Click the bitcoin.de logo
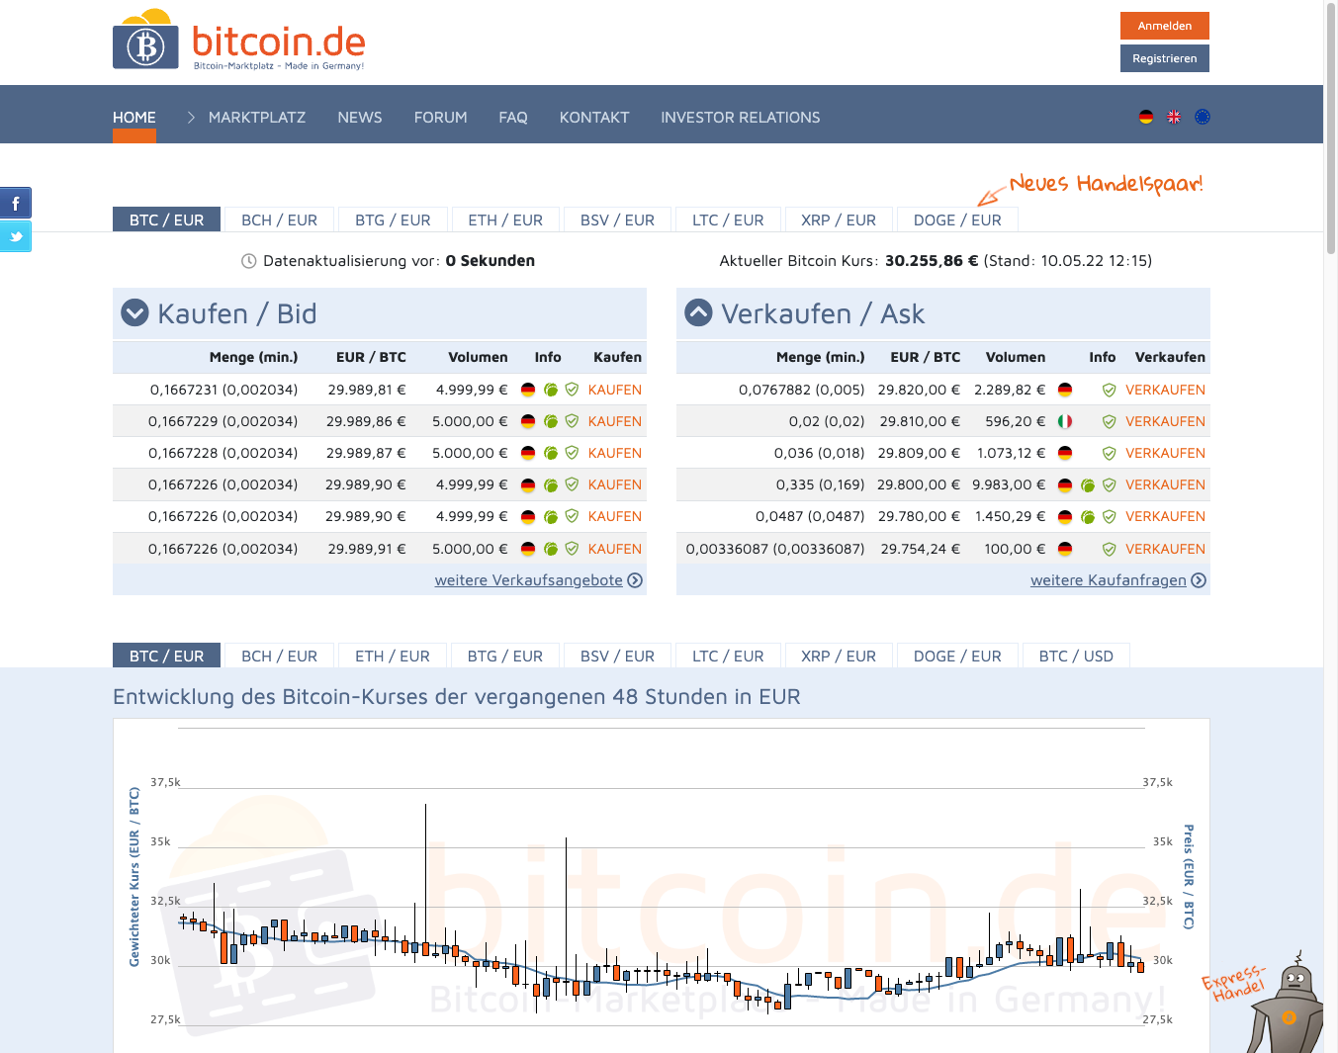The image size is (1338, 1053). pos(239,42)
